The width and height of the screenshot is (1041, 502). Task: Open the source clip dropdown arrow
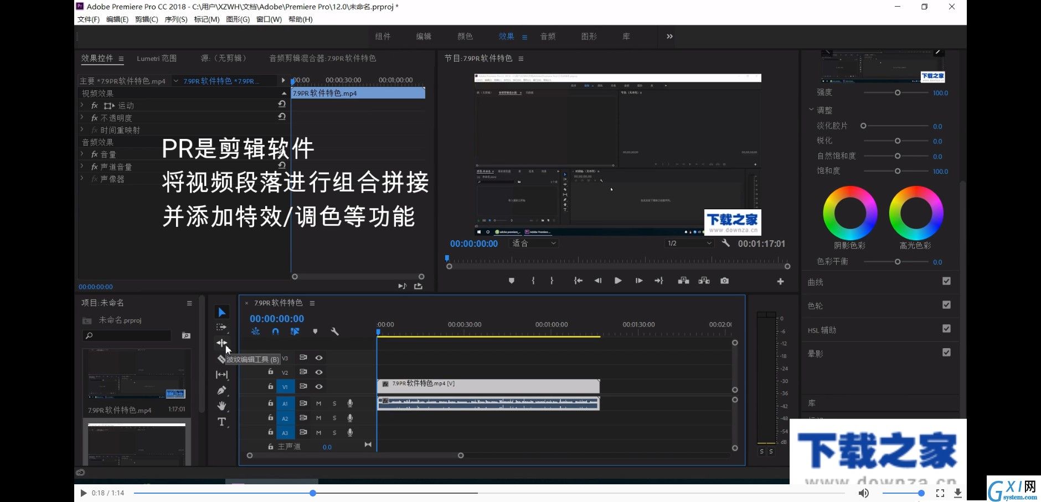tap(176, 81)
